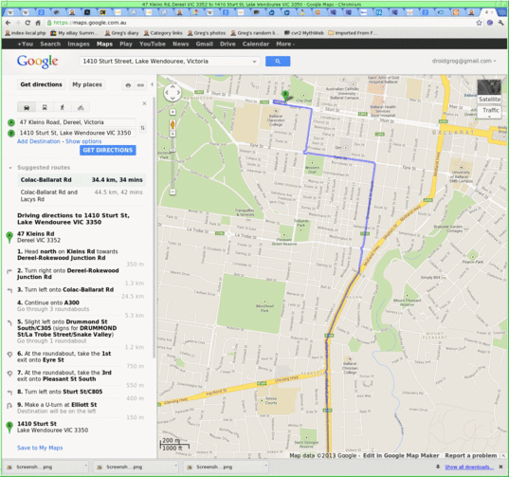Open YouTube from the Google bar

[153, 44]
